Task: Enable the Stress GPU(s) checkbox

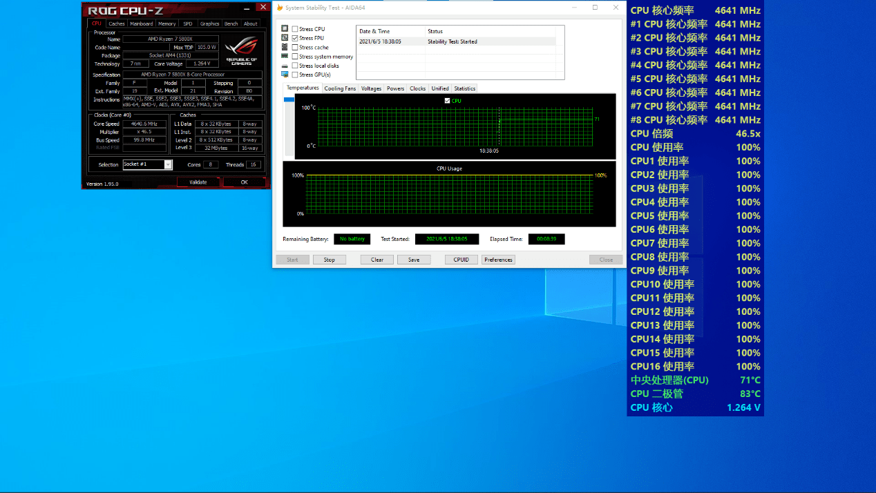Action: coord(295,75)
